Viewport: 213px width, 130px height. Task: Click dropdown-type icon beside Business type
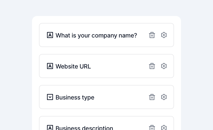[50, 97]
